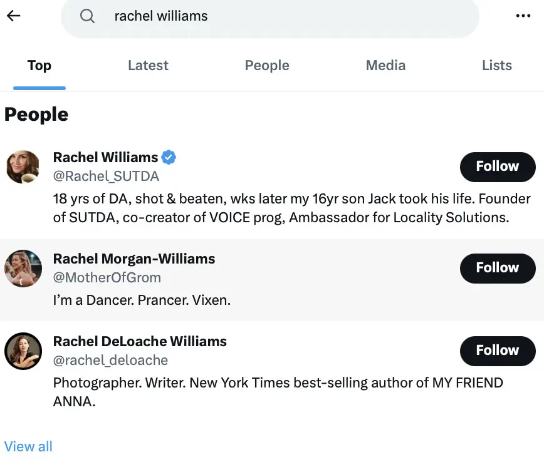
Task: Click the View all link
Action: pyautogui.click(x=28, y=446)
